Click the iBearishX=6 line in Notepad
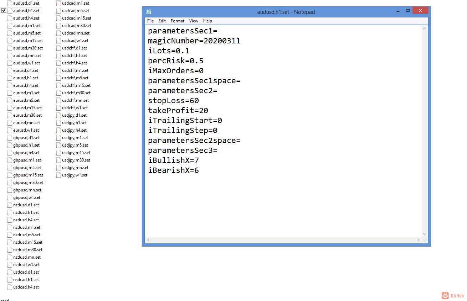Viewport: 467px width, 301px height. coord(173,170)
